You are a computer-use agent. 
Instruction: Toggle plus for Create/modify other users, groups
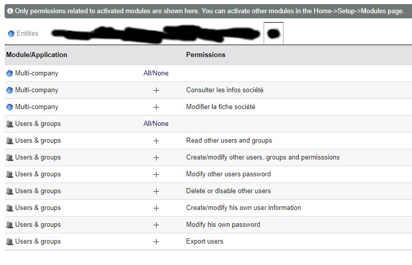tap(156, 157)
